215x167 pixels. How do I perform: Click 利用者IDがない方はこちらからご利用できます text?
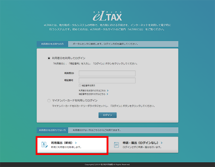tap(97, 130)
